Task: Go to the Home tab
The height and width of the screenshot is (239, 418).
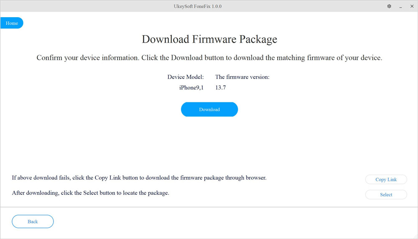Action: pos(12,23)
